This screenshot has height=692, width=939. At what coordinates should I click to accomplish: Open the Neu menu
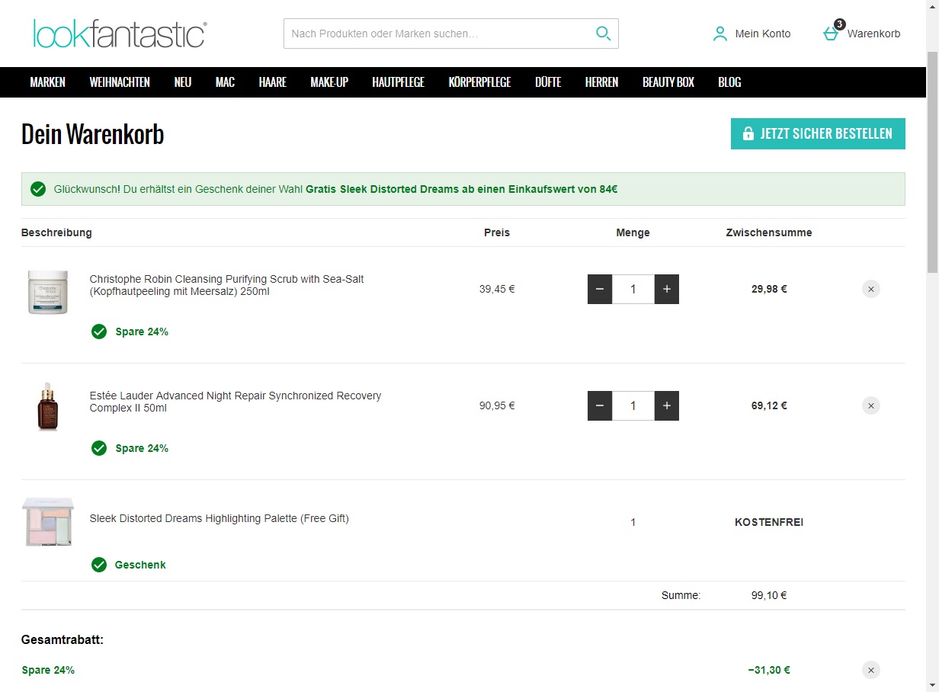pos(183,82)
